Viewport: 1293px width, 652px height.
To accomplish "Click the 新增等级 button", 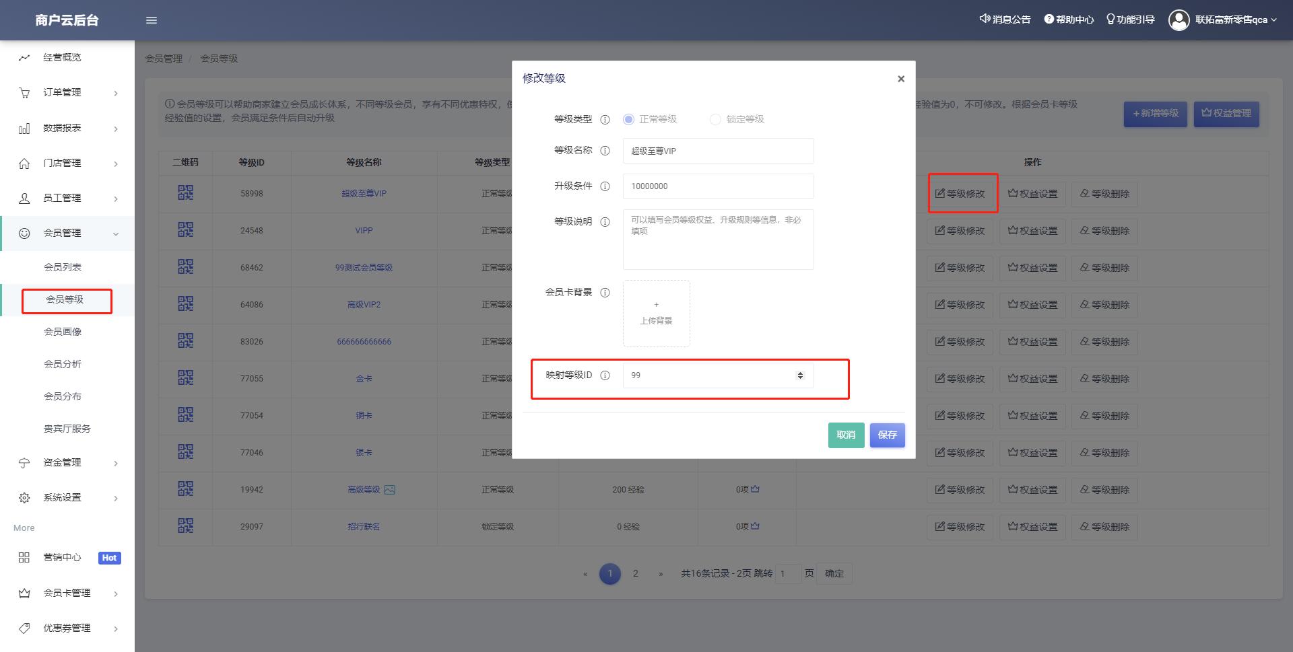I will pyautogui.click(x=1156, y=113).
